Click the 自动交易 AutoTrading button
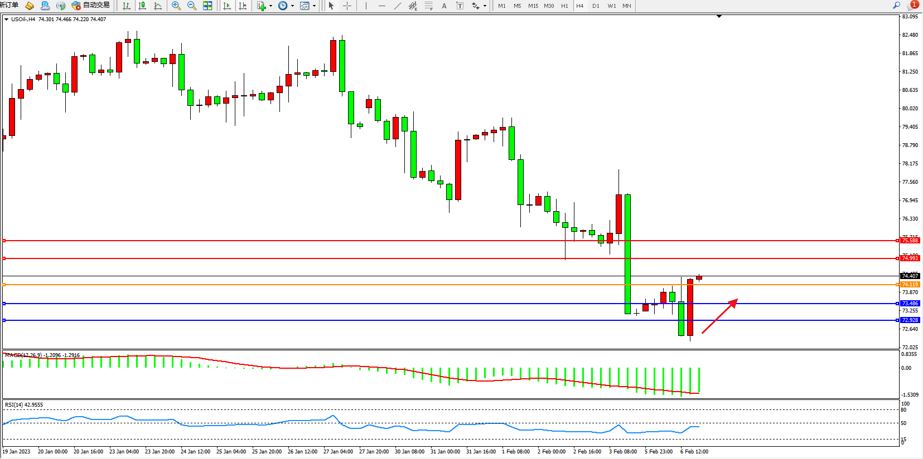 [x=91, y=6]
